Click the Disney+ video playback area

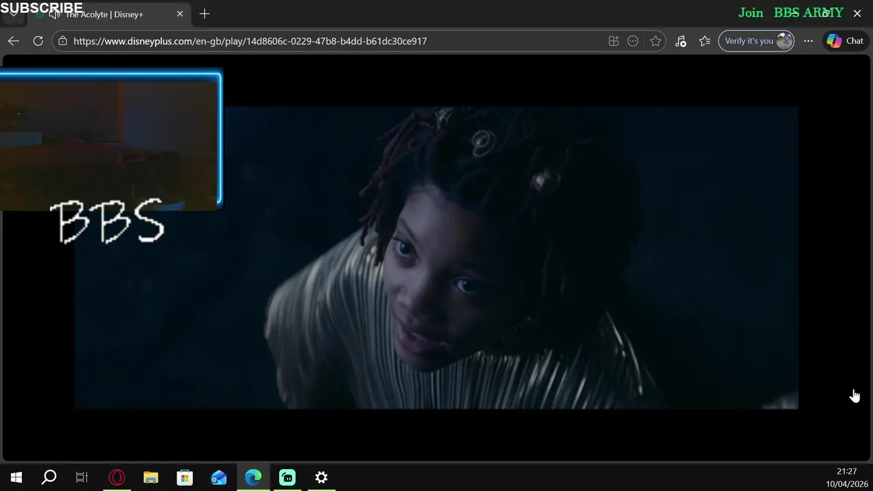tap(436, 258)
